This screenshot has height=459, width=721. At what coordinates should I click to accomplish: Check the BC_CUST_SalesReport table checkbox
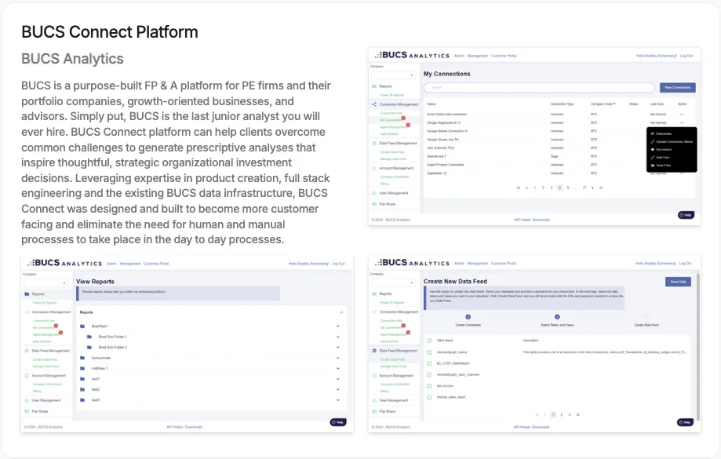(429, 363)
